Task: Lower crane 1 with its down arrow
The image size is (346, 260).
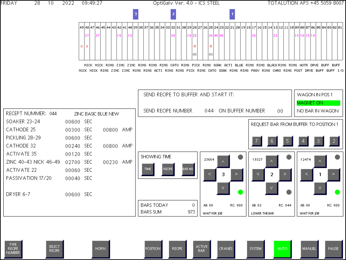Action: click(320, 188)
